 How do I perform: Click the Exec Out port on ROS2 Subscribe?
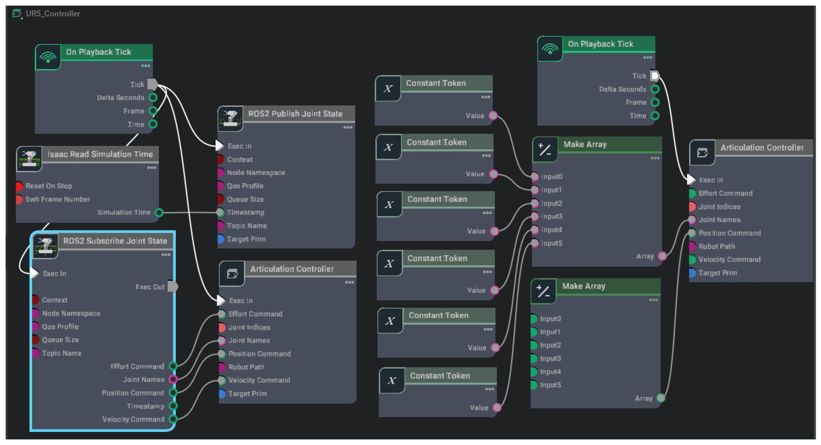(173, 287)
